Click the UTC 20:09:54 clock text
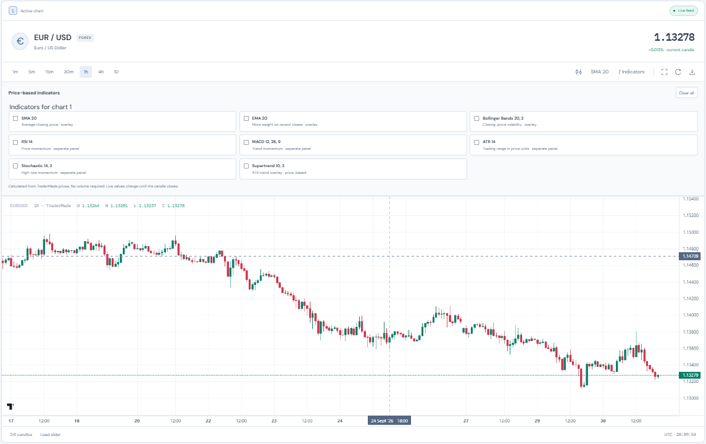The width and height of the screenshot is (706, 444). (680, 435)
